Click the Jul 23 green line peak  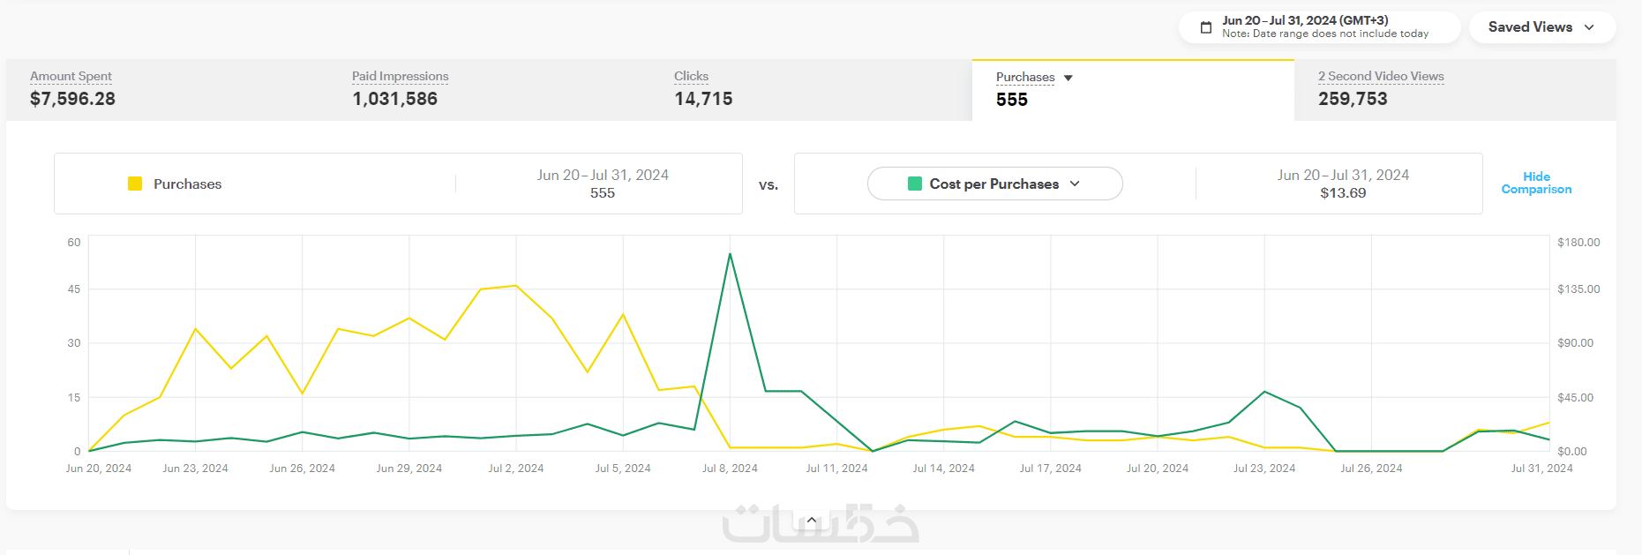tap(1264, 392)
